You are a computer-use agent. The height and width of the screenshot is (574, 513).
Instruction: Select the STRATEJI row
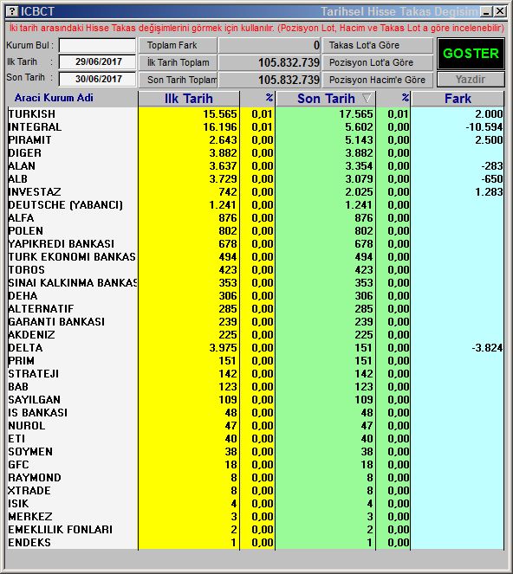pos(256,374)
